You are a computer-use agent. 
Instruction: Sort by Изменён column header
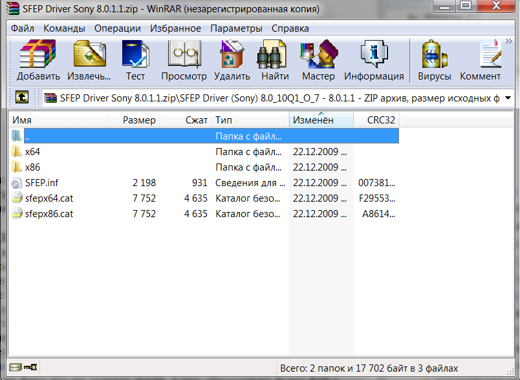pos(321,120)
